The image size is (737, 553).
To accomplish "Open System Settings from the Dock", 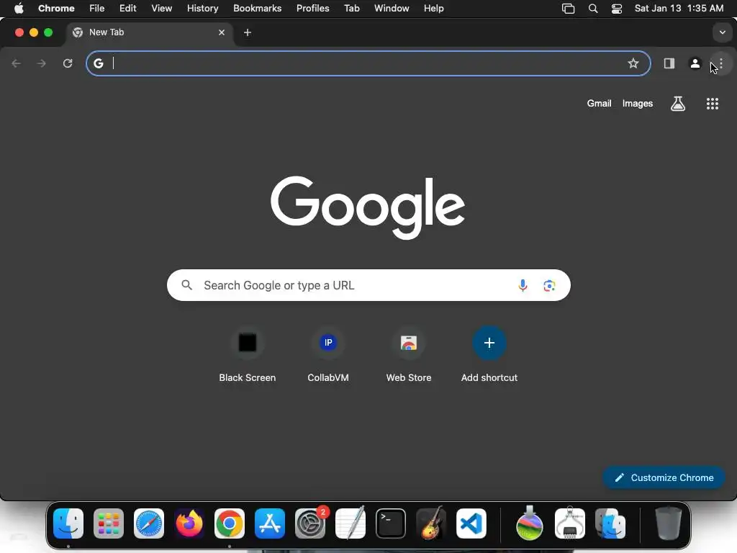I will (310, 523).
